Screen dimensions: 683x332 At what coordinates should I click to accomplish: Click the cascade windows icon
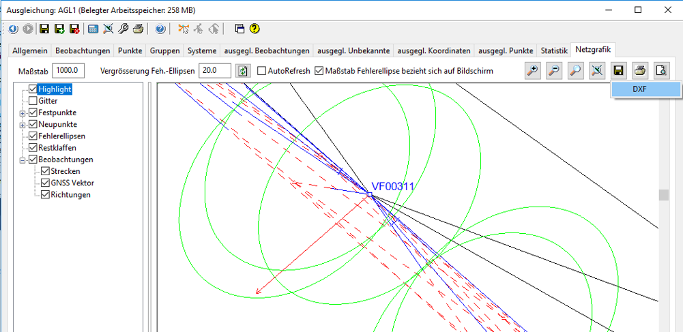[x=239, y=29]
